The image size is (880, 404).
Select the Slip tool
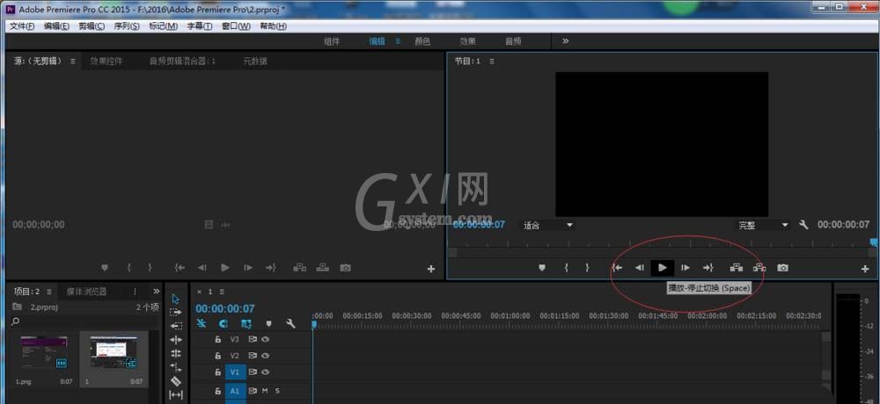tap(176, 394)
